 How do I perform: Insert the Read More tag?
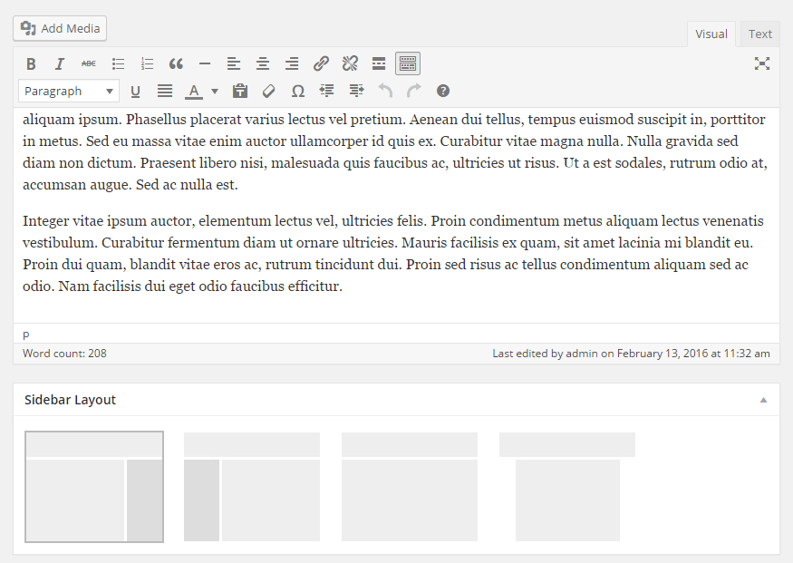coord(379,63)
